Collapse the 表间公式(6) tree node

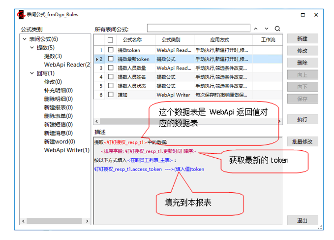click(x=24, y=39)
